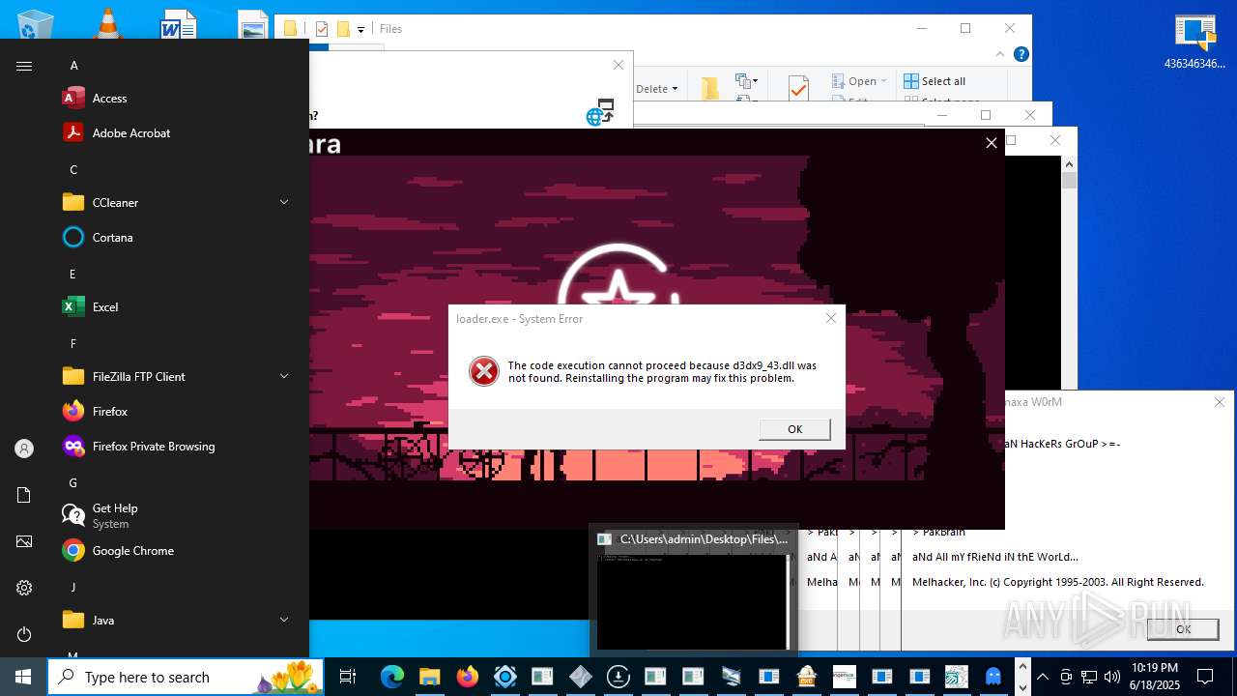Jump to letter J app group header
1237x696 pixels.
click(72, 587)
